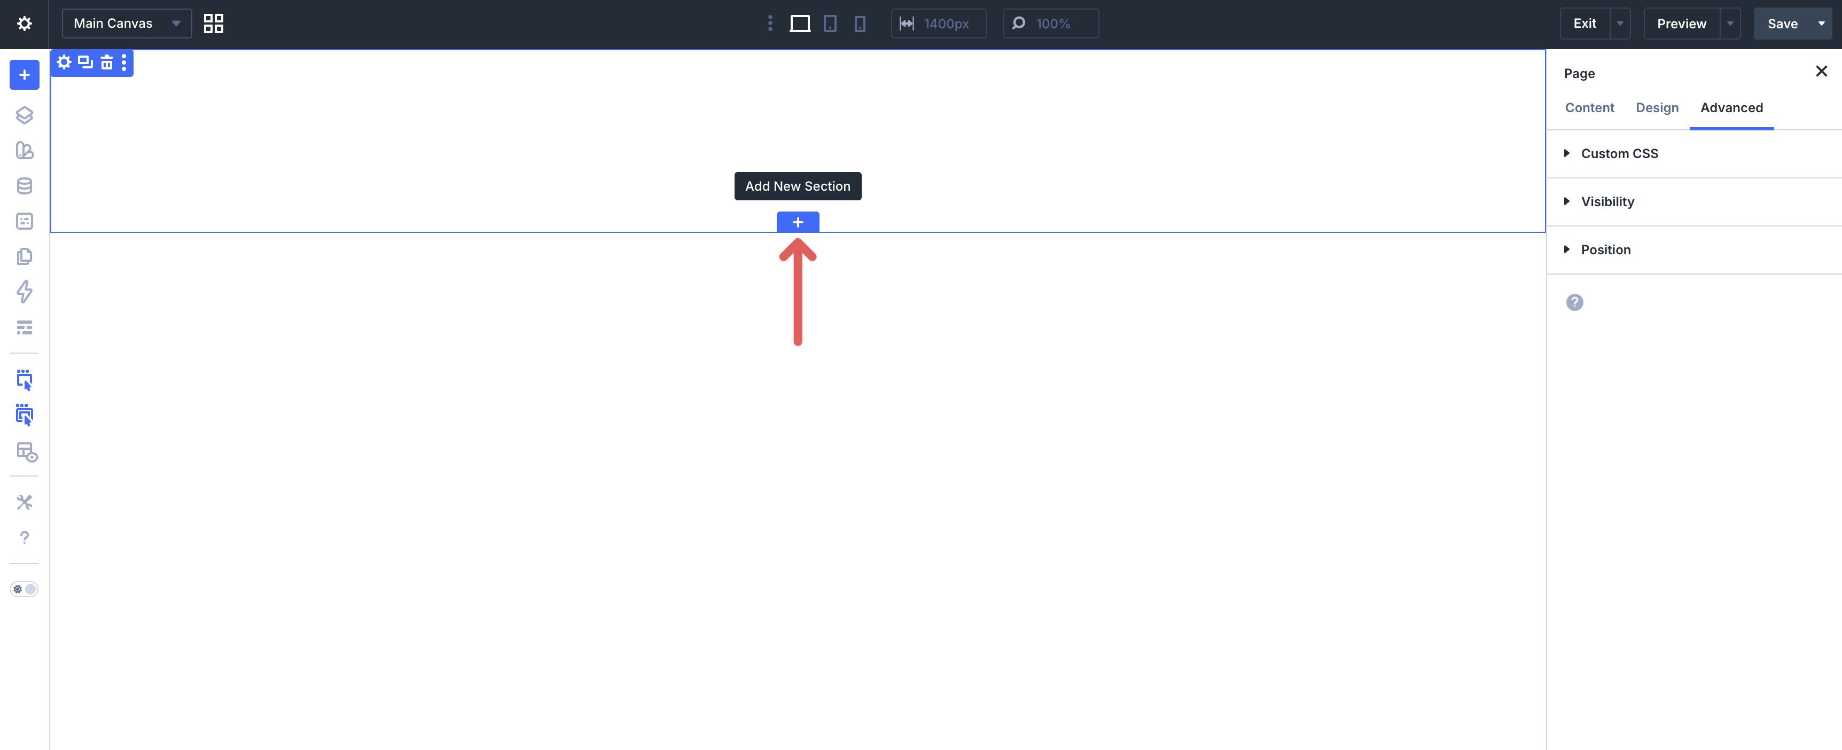The width and height of the screenshot is (1842, 750).
Task: Click the help circle in the Page panel
Action: point(1574,302)
